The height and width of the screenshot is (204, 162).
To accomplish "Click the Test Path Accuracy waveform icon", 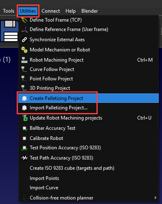I will coord(24,158).
